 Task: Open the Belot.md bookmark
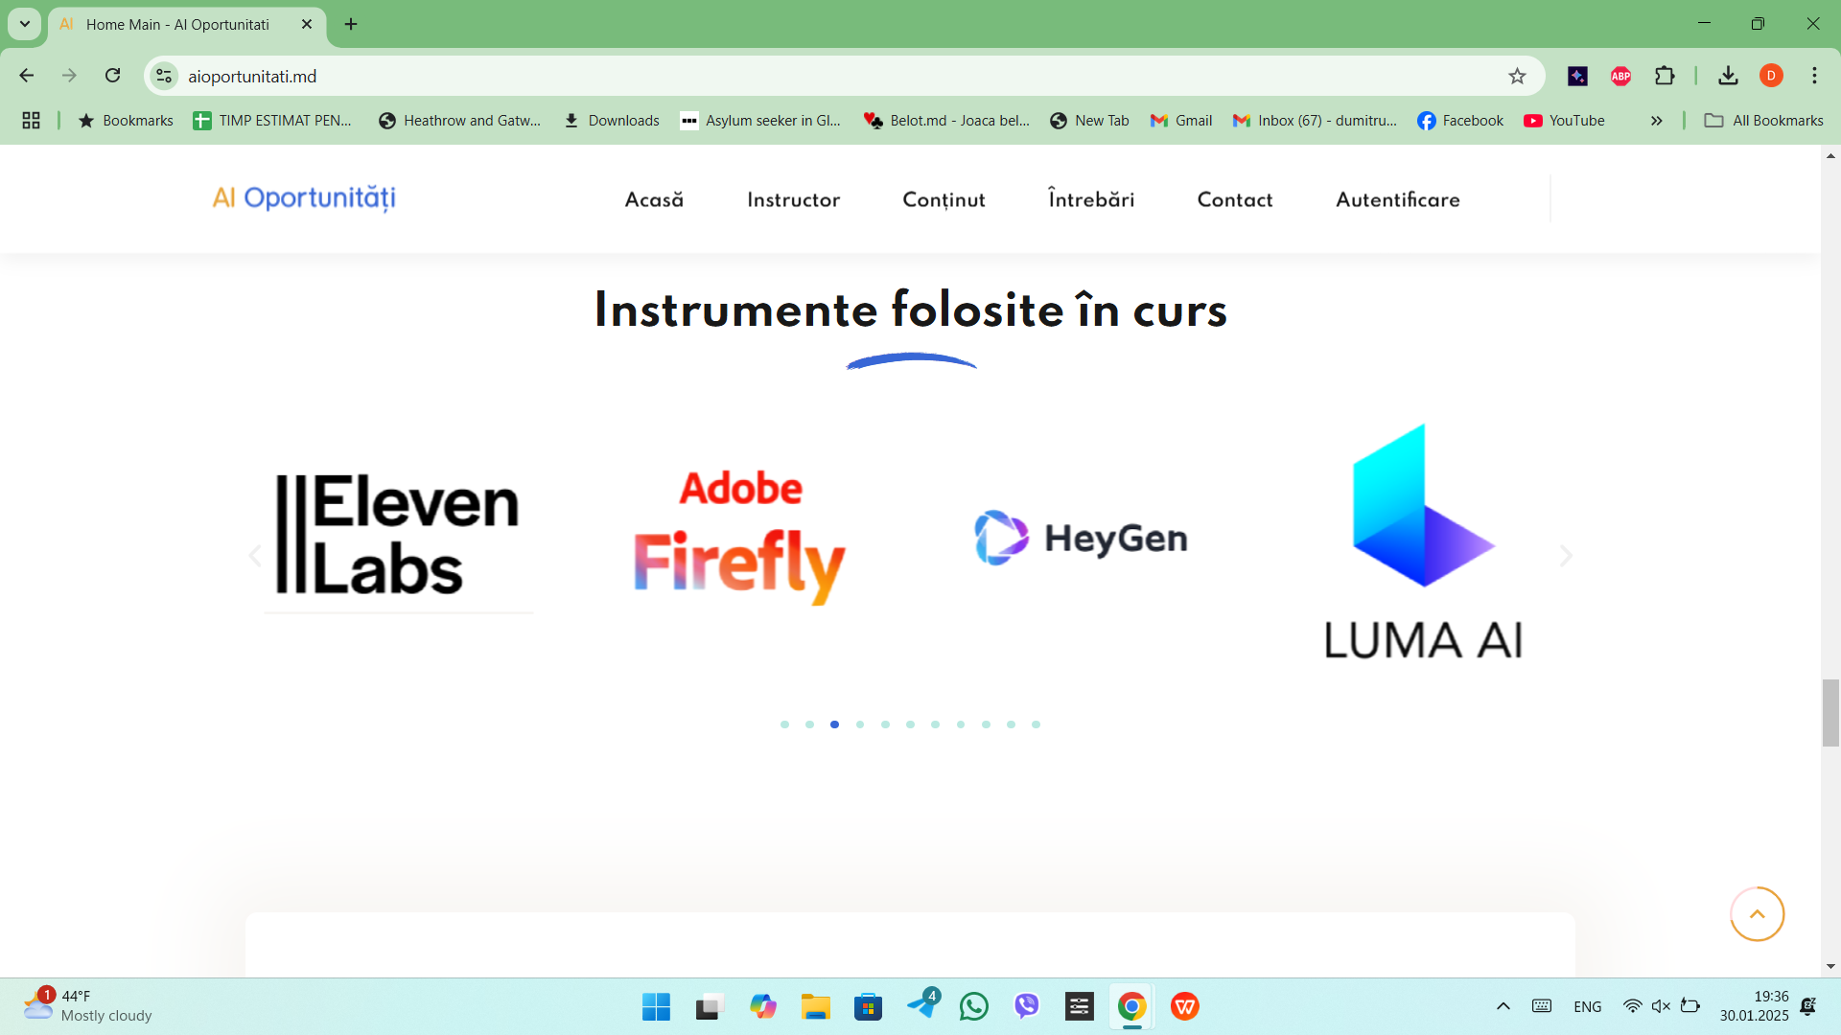946,121
